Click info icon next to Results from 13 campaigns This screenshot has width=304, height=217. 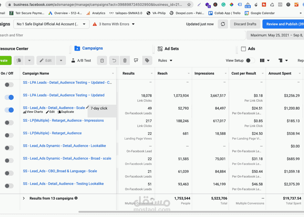pos(76,198)
